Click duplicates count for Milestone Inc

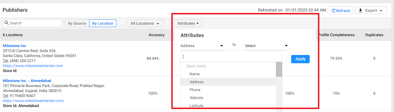(374, 58)
